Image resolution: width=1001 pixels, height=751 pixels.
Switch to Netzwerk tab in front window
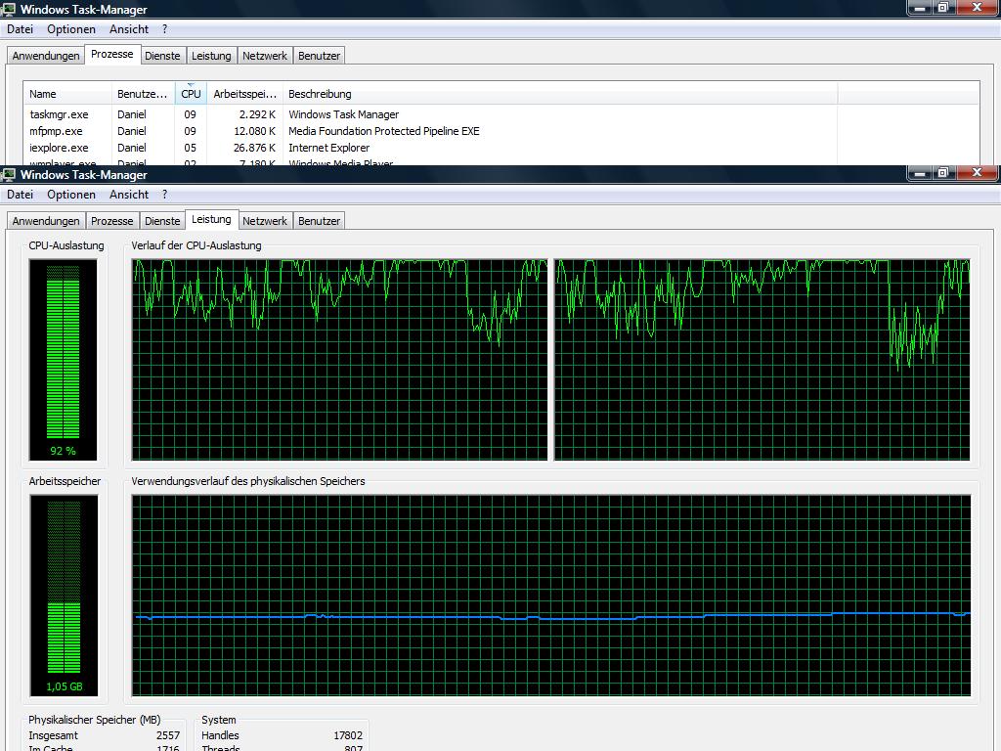[264, 221]
